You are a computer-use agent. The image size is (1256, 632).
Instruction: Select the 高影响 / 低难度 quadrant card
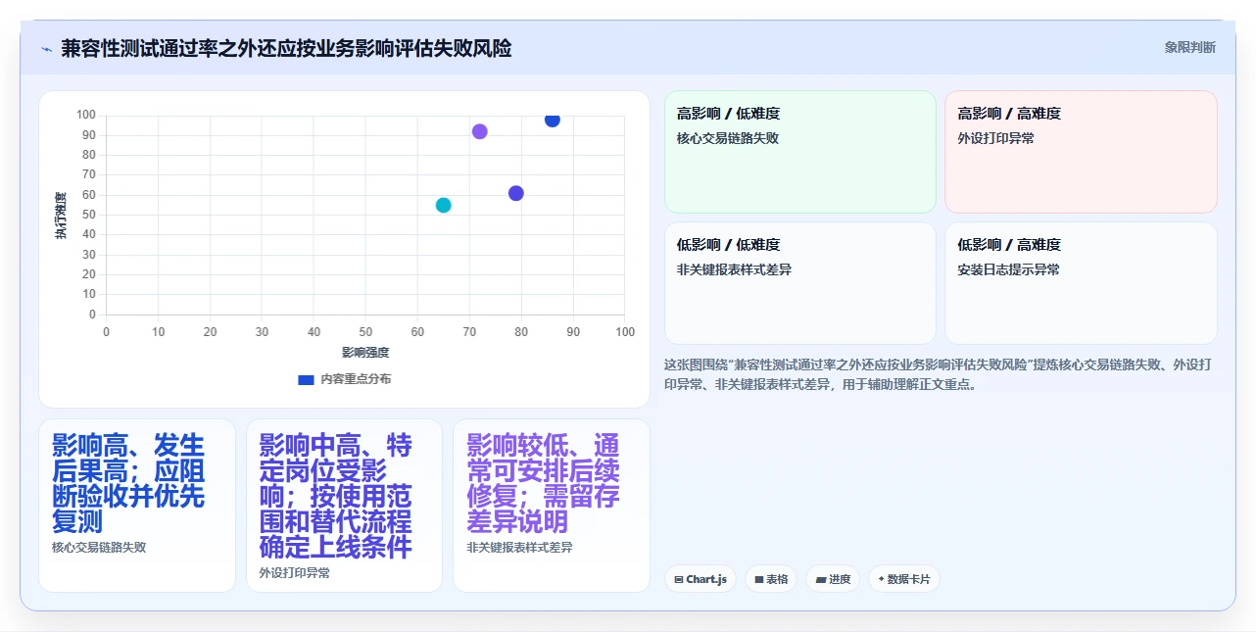click(800, 152)
